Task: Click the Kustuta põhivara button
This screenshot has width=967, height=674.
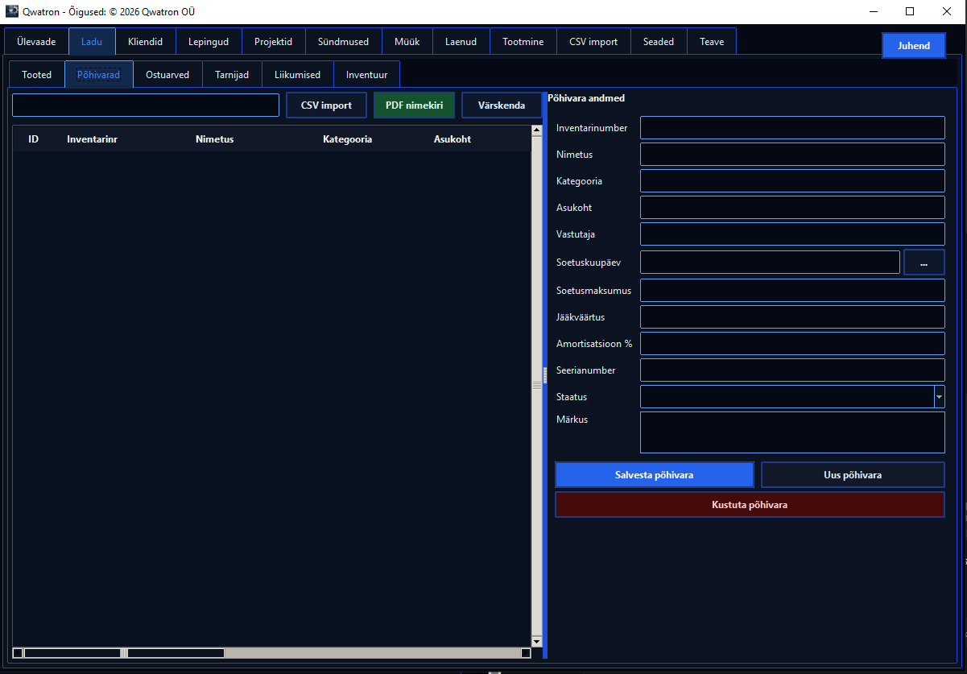Action: point(750,505)
